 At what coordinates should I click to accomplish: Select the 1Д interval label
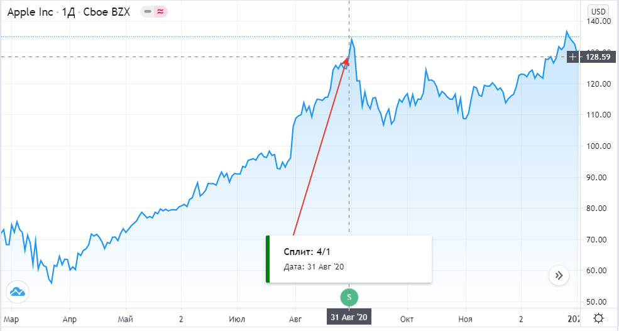(x=68, y=12)
